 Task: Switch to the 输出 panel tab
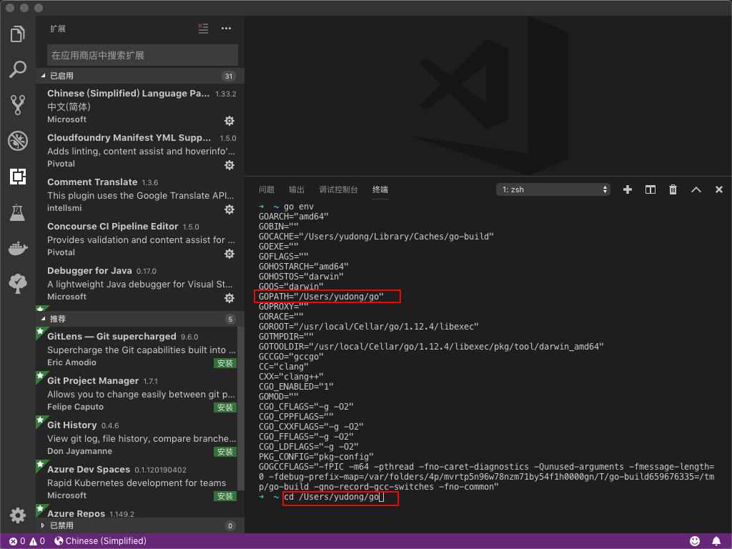coord(297,190)
